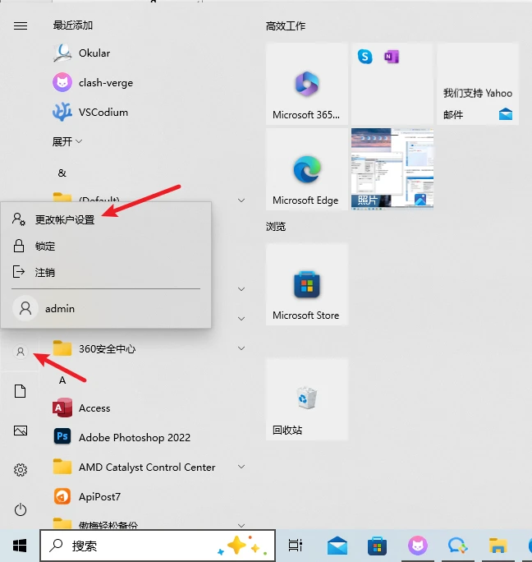
Task: Open the 照片 Photos tile
Action: tap(392, 169)
